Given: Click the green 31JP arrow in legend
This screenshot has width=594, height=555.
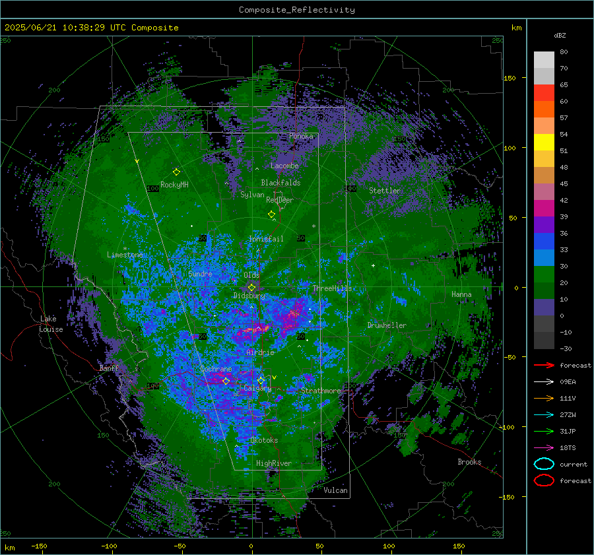Looking at the screenshot, I should (x=544, y=431).
